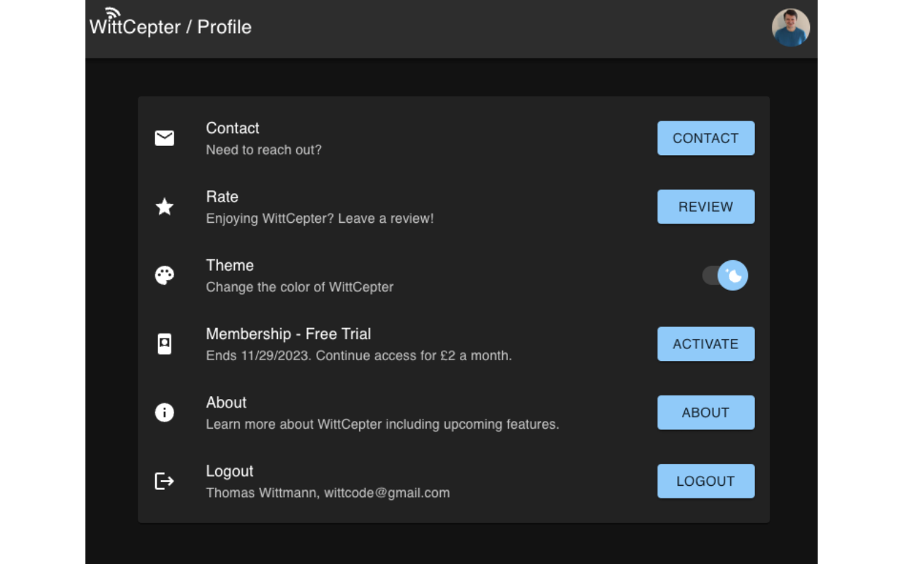The image size is (903, 564).
Task: Click 'Membership - Free Trial' title
Action: [289, 334]
